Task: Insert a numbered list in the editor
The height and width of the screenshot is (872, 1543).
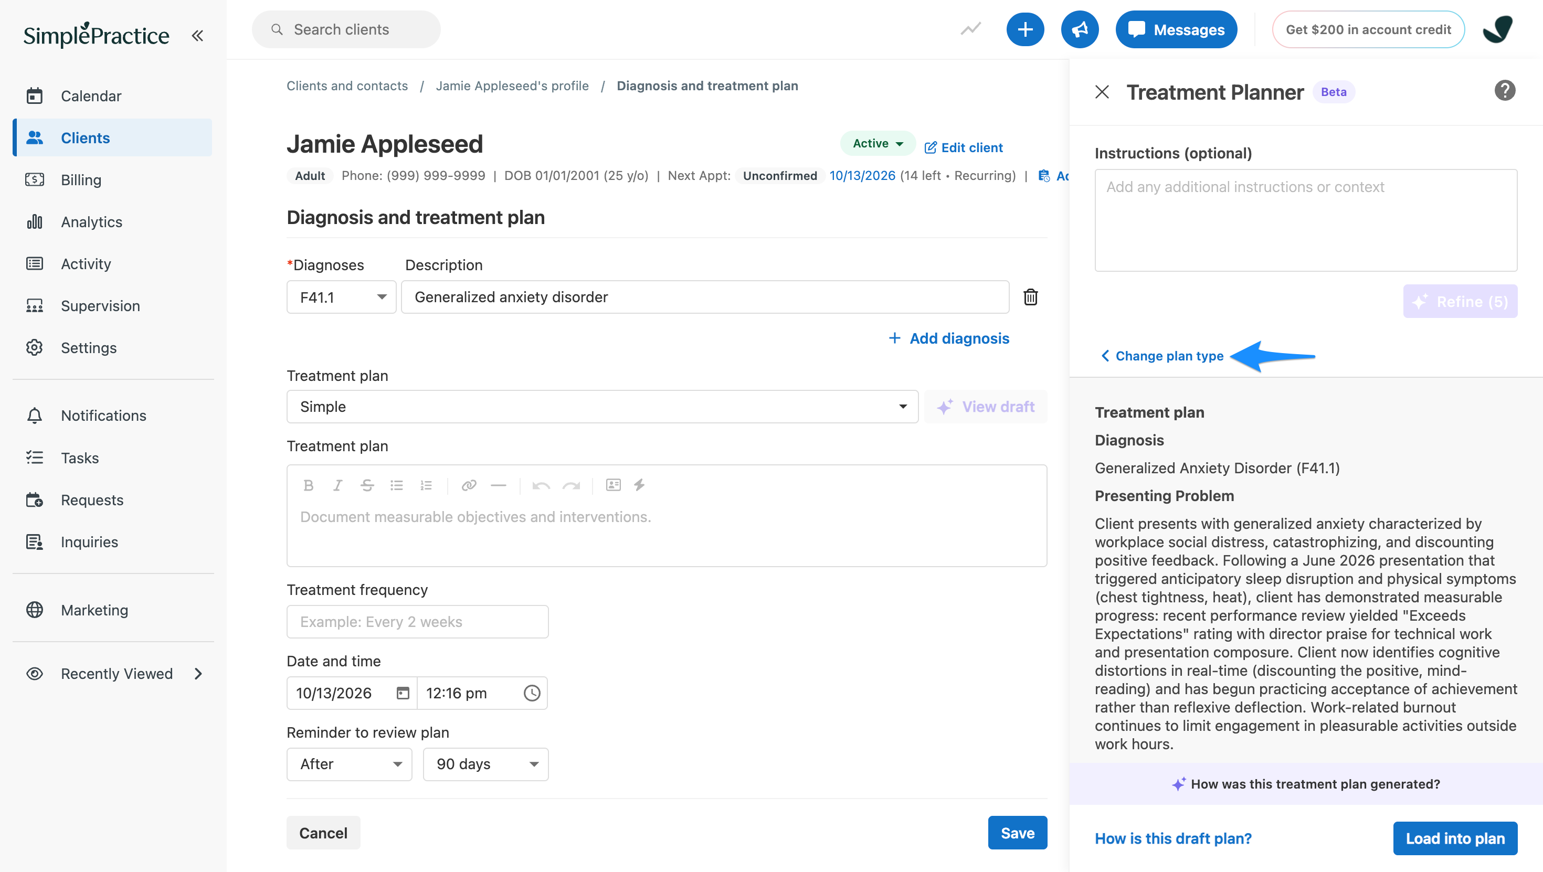Action: (426, 485)
